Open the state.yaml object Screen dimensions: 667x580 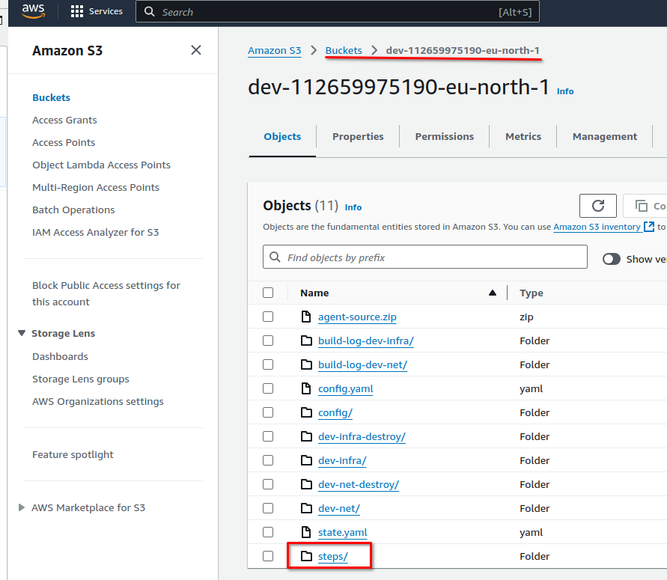pyautogui.click(x=342, y=532)
